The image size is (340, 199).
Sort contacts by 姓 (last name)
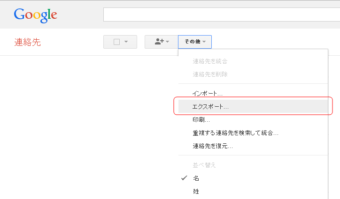click(253, 192)
